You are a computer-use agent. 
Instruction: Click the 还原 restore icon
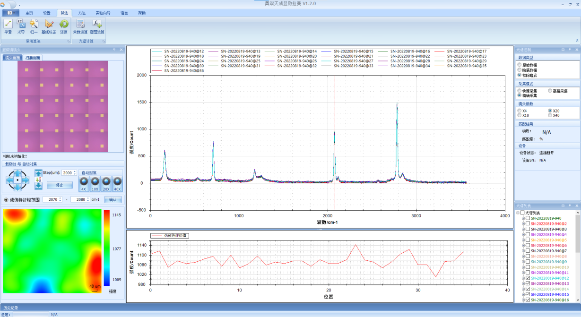tap(64, 26)
